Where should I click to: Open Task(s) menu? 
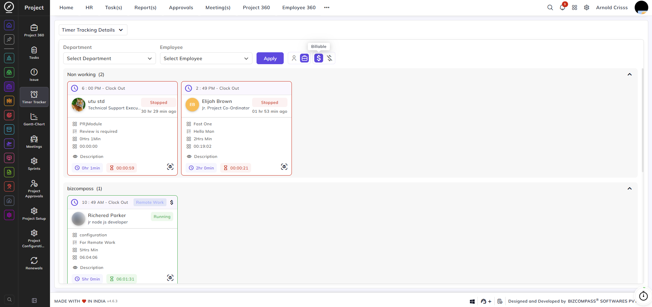pos(113,7)
